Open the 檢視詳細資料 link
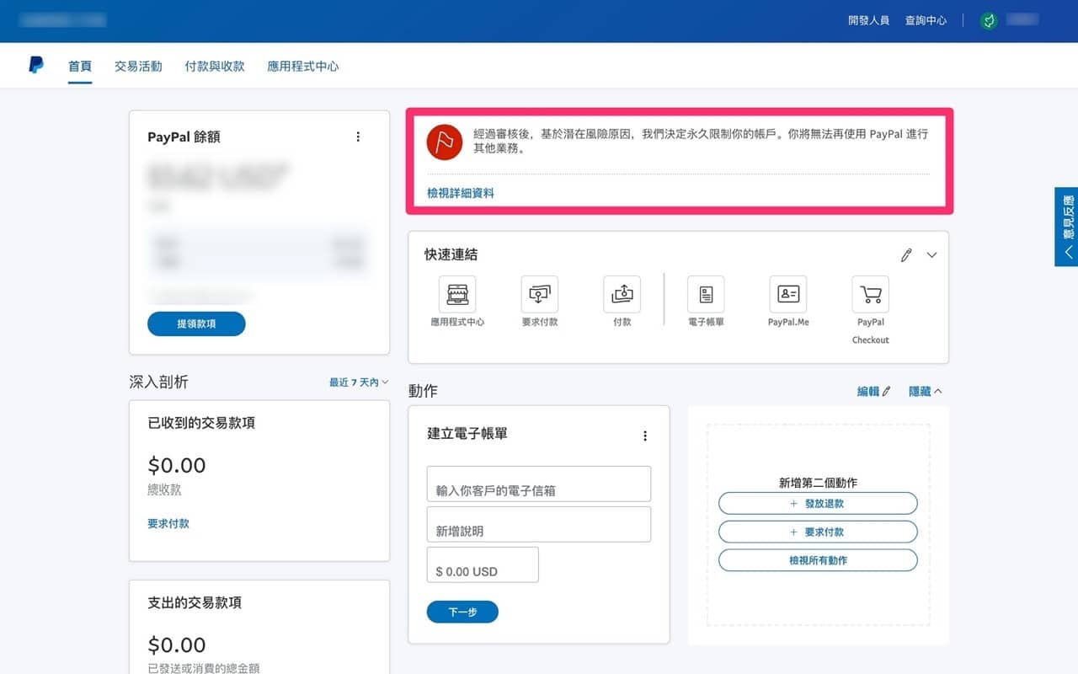The height and width of the screenshot is (674, 1078). (461, 193)
